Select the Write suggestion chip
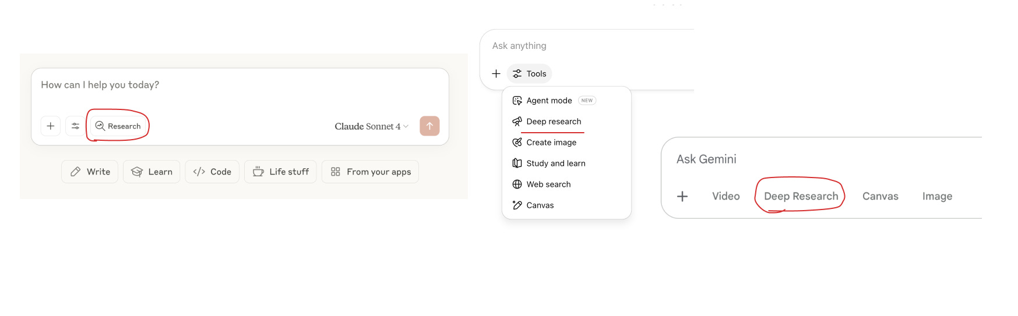1018x316 pixels. (x=90, y=172)
